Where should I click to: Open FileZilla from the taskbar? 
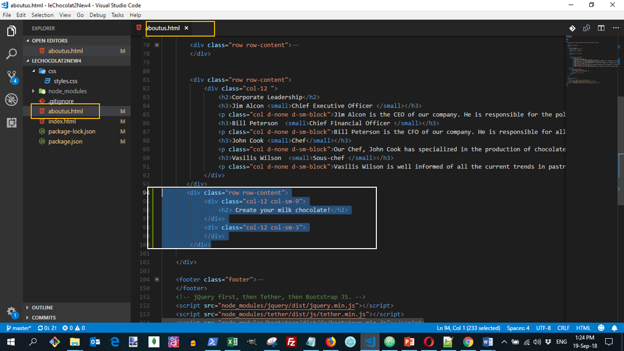pos(292,342)
